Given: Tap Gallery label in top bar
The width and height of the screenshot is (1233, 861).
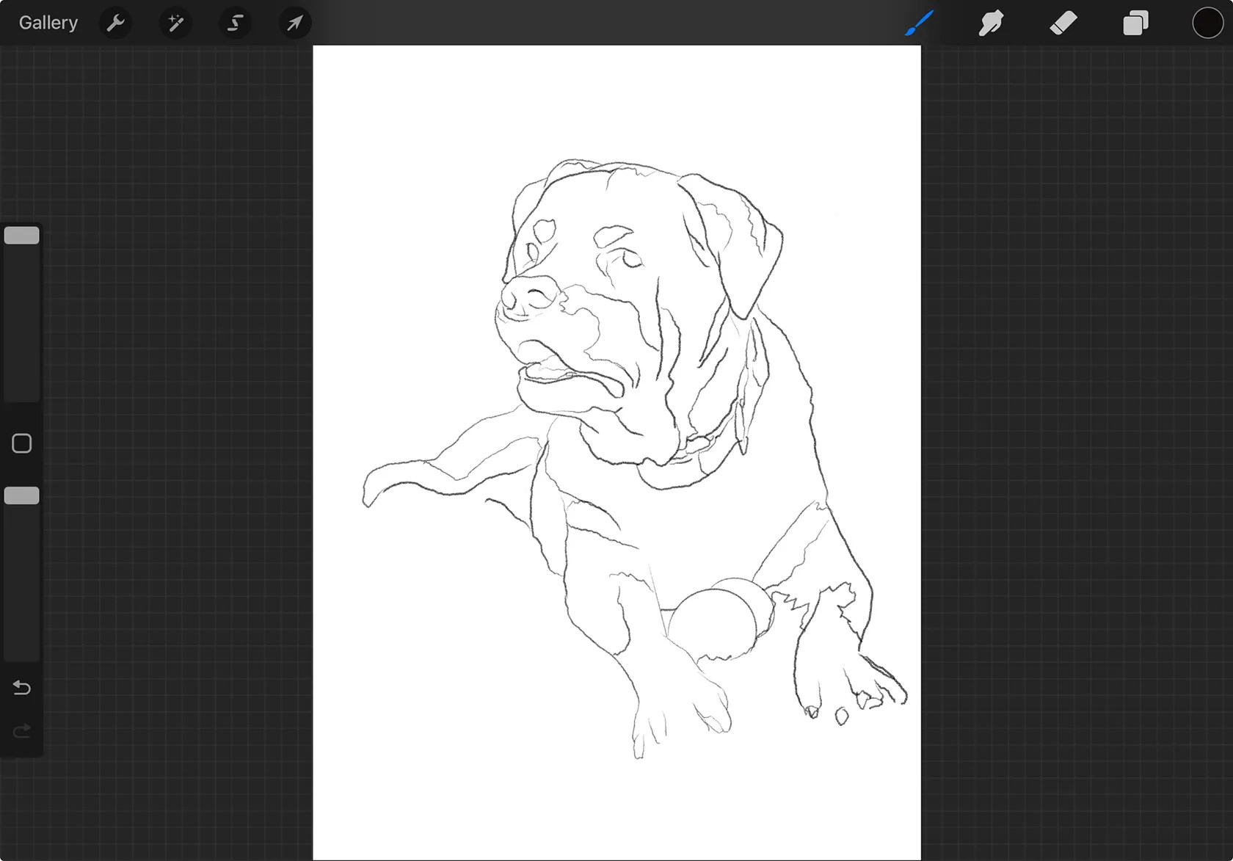Looking at the screenshot, I should 47,22.
